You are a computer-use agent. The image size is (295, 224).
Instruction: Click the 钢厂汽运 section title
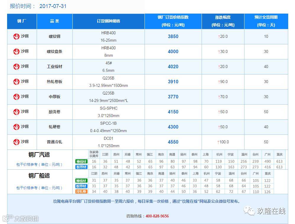click(x=39, y=155)
